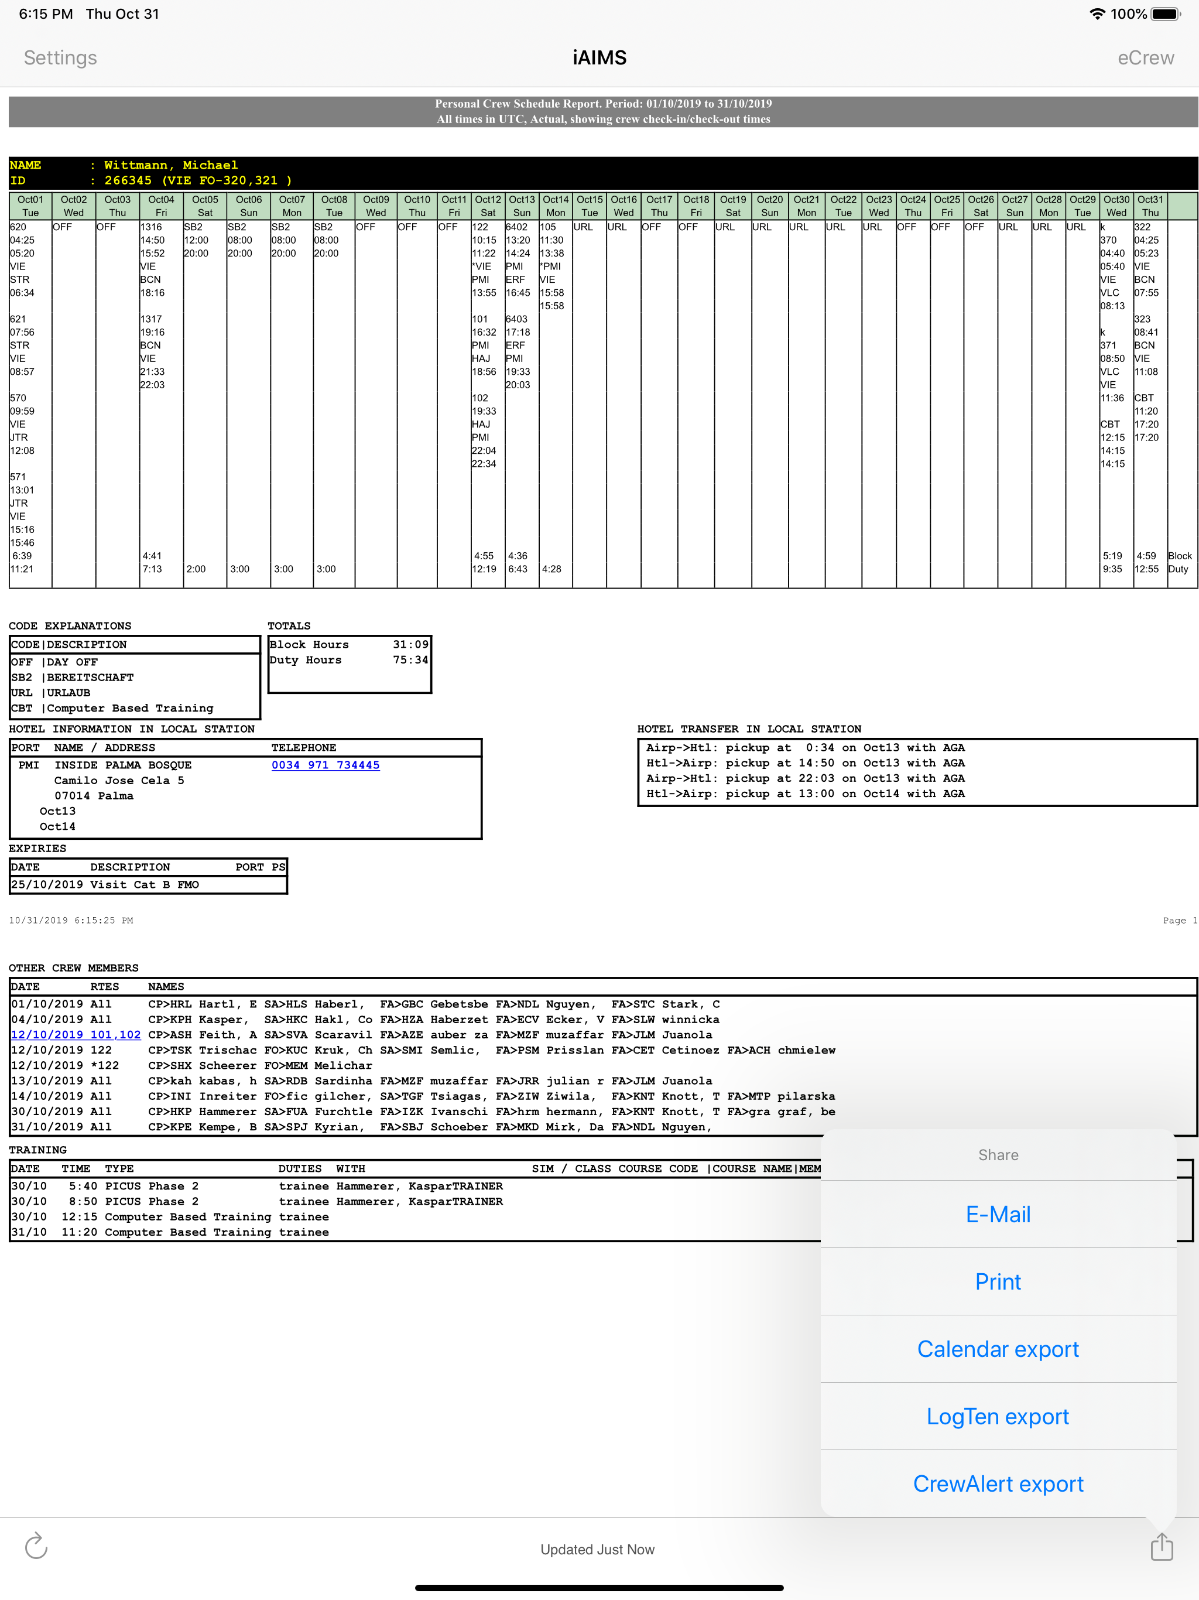The width and height of the screenshot is (1199, 1600).
Task: Call hotel number 0034 971 734445
Action: click(326, 765)
